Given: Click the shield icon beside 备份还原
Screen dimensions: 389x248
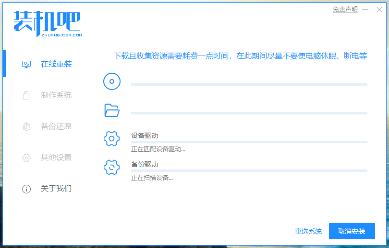Looking at the screenshot, I should (26, 126).
